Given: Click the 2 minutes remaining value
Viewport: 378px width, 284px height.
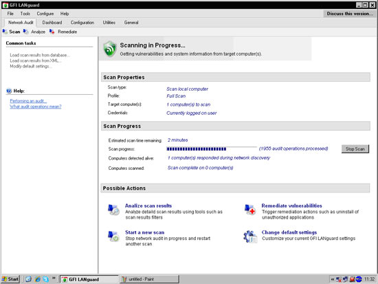Looking at the screenshot, I should click(178, 140).
